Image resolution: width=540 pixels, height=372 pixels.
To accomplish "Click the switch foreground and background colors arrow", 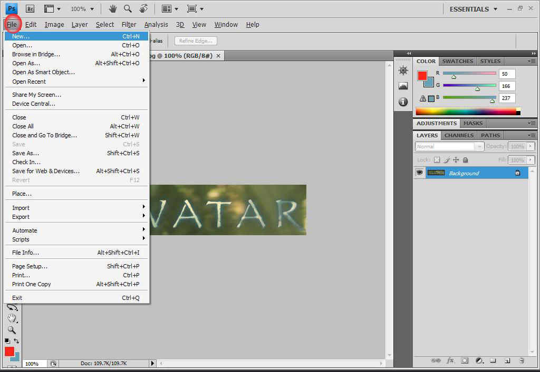I will tap(16, 341).
